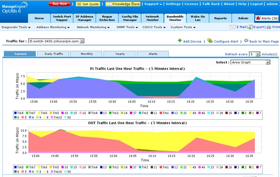
Task: Click the green plus Add Device icon
Action: pyautogui.click(x=180, y=41)
